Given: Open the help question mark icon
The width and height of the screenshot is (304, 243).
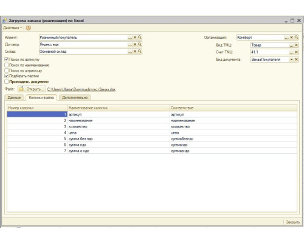Looking at the screenshot, I should click(29, 28).
